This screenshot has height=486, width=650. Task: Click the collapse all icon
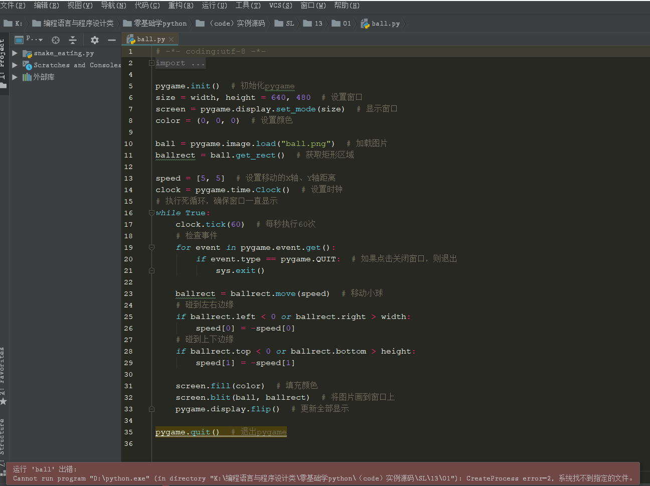click(73, 40)
